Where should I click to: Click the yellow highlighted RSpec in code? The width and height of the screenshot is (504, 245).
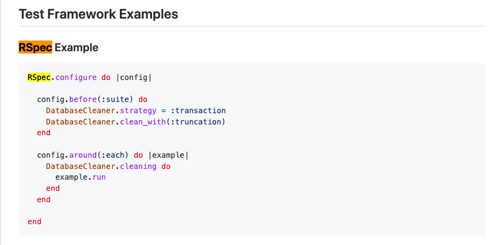[x=39, y=77]
